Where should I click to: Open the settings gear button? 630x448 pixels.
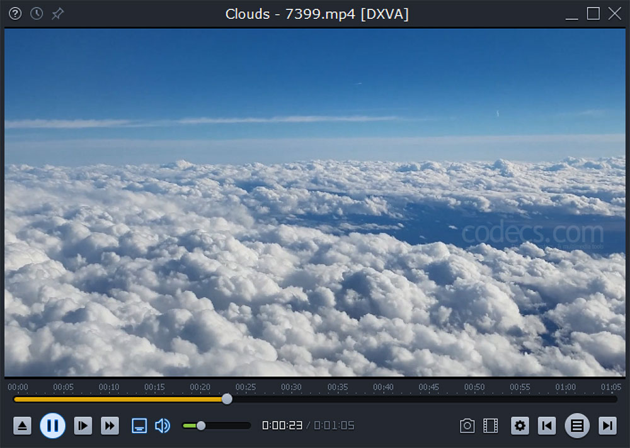click(x=520, y=425)
